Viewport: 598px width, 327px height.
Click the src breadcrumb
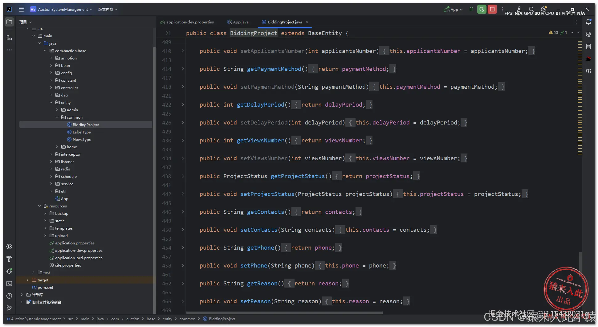tap(71, 319)
